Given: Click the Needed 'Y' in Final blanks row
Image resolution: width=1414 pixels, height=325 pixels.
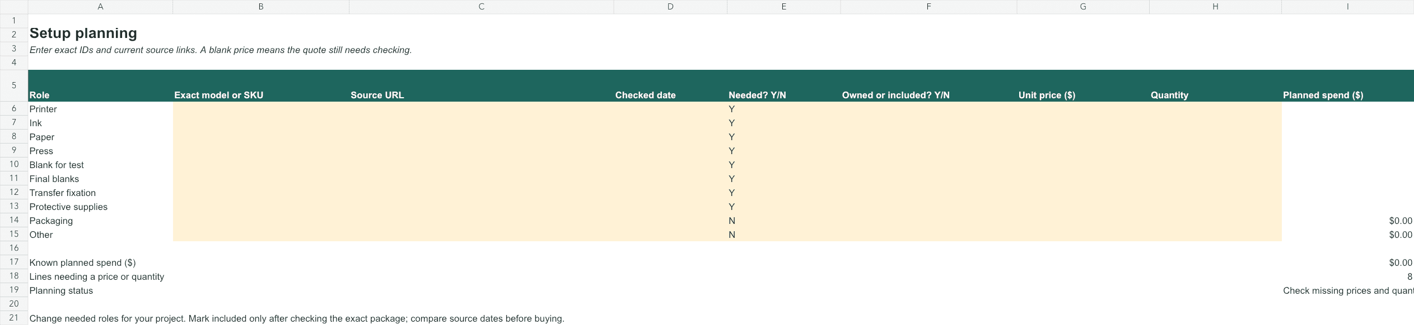Looking at the screenshot, I should click(x=731, y=179).
